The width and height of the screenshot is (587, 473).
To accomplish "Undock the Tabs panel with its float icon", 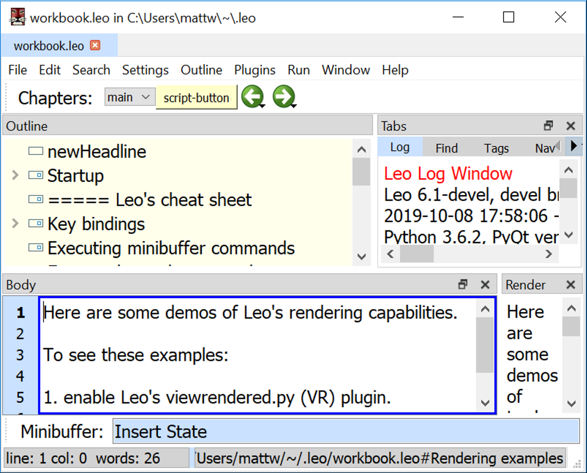I will (x=548, y=126).
